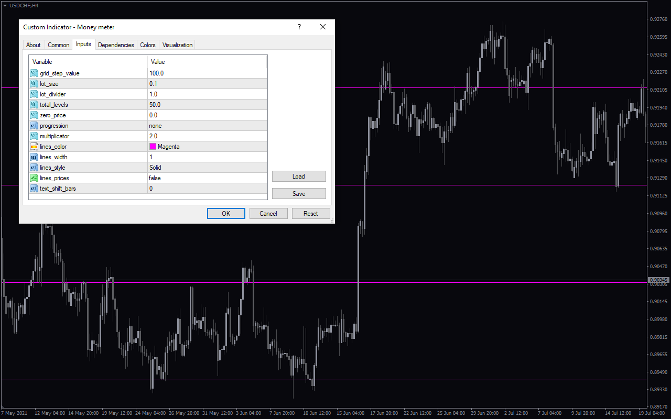Select the grid_step_value variable name
Screen dimensions: 671x419
(60, 73)
